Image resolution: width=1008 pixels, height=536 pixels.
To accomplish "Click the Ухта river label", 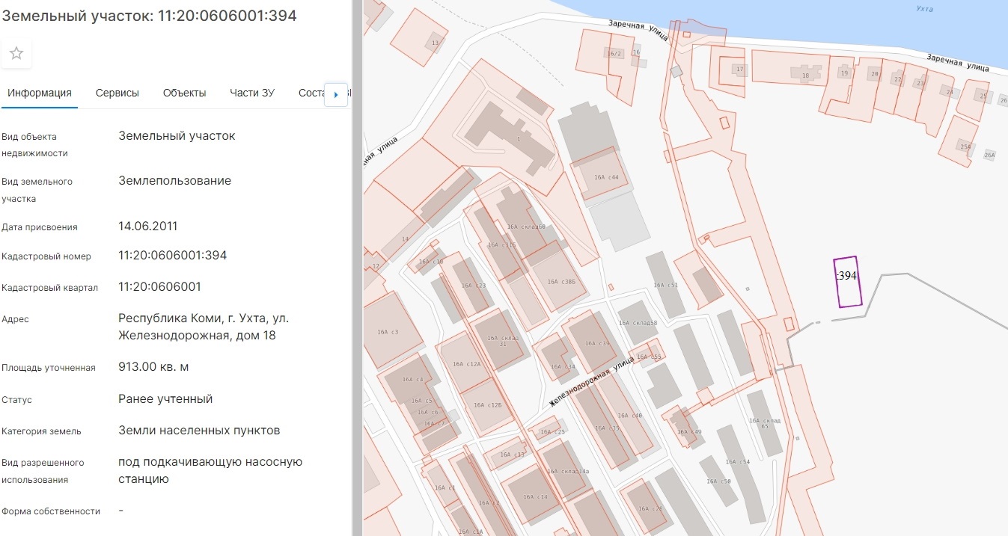I will tap(925, 9).
